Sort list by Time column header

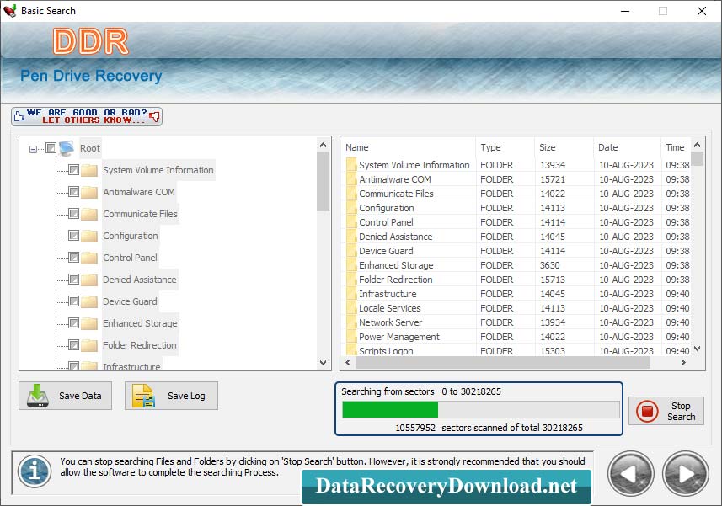pyautogui.click(x=676, y=147)
